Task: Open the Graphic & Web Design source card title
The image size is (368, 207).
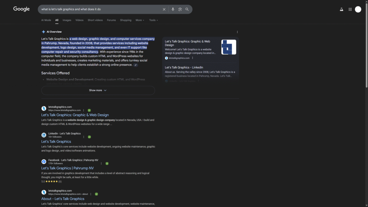Action: 187,43
